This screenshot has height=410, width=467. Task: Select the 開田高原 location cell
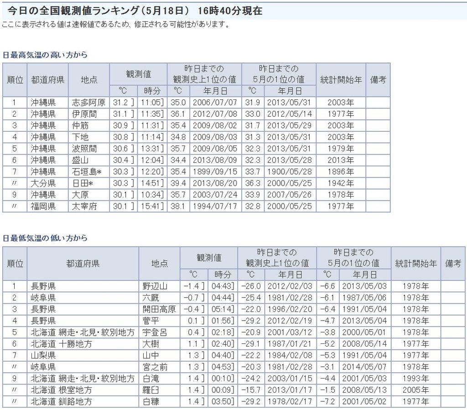[x=159, y=309]
